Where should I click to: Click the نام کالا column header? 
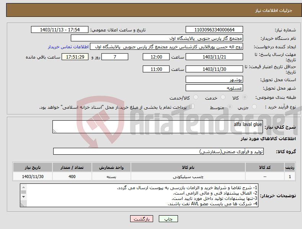[188, 167]
